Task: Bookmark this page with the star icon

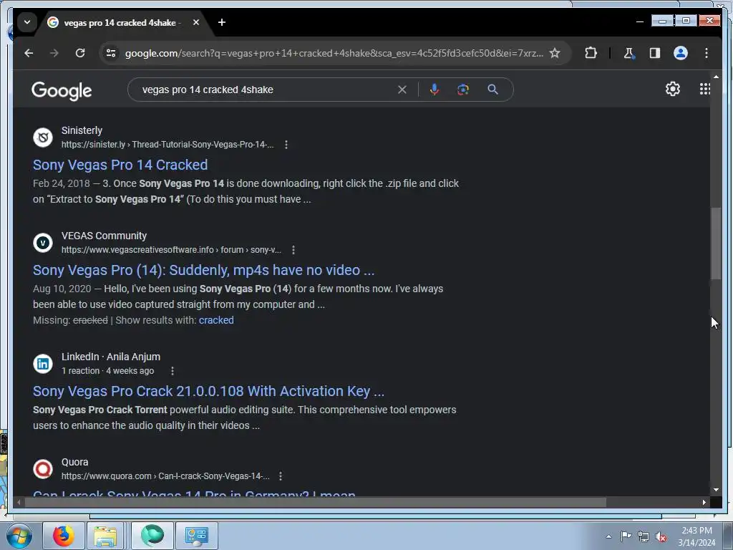Action: tap(555, 53)
